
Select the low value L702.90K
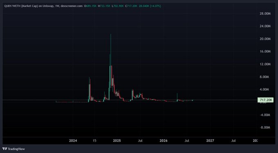tap(118, 6)
